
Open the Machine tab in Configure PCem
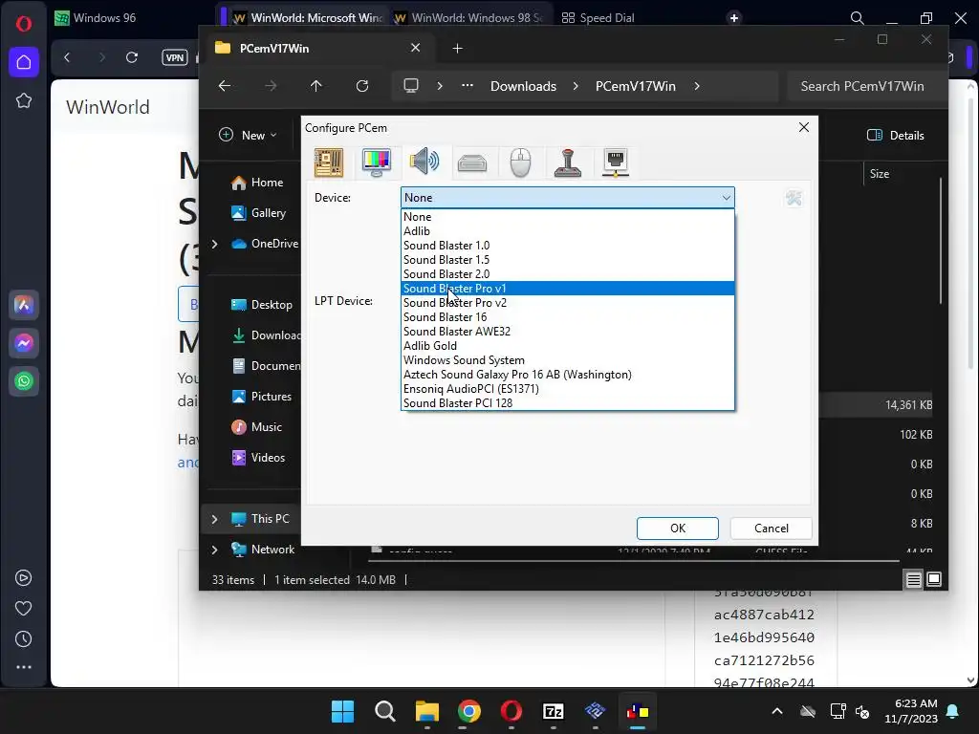point(329,162)
